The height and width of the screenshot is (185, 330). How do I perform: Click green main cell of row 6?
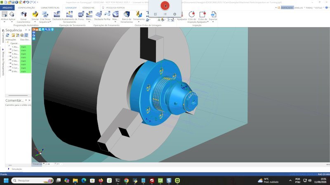point(25,65)
